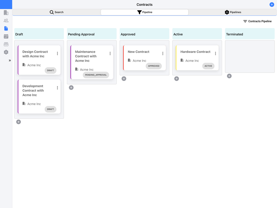Image resolution: width=277 pixels, height=208 pixels.
Task: Add a card to the Draft column
Action: click(x=19, y=122)
